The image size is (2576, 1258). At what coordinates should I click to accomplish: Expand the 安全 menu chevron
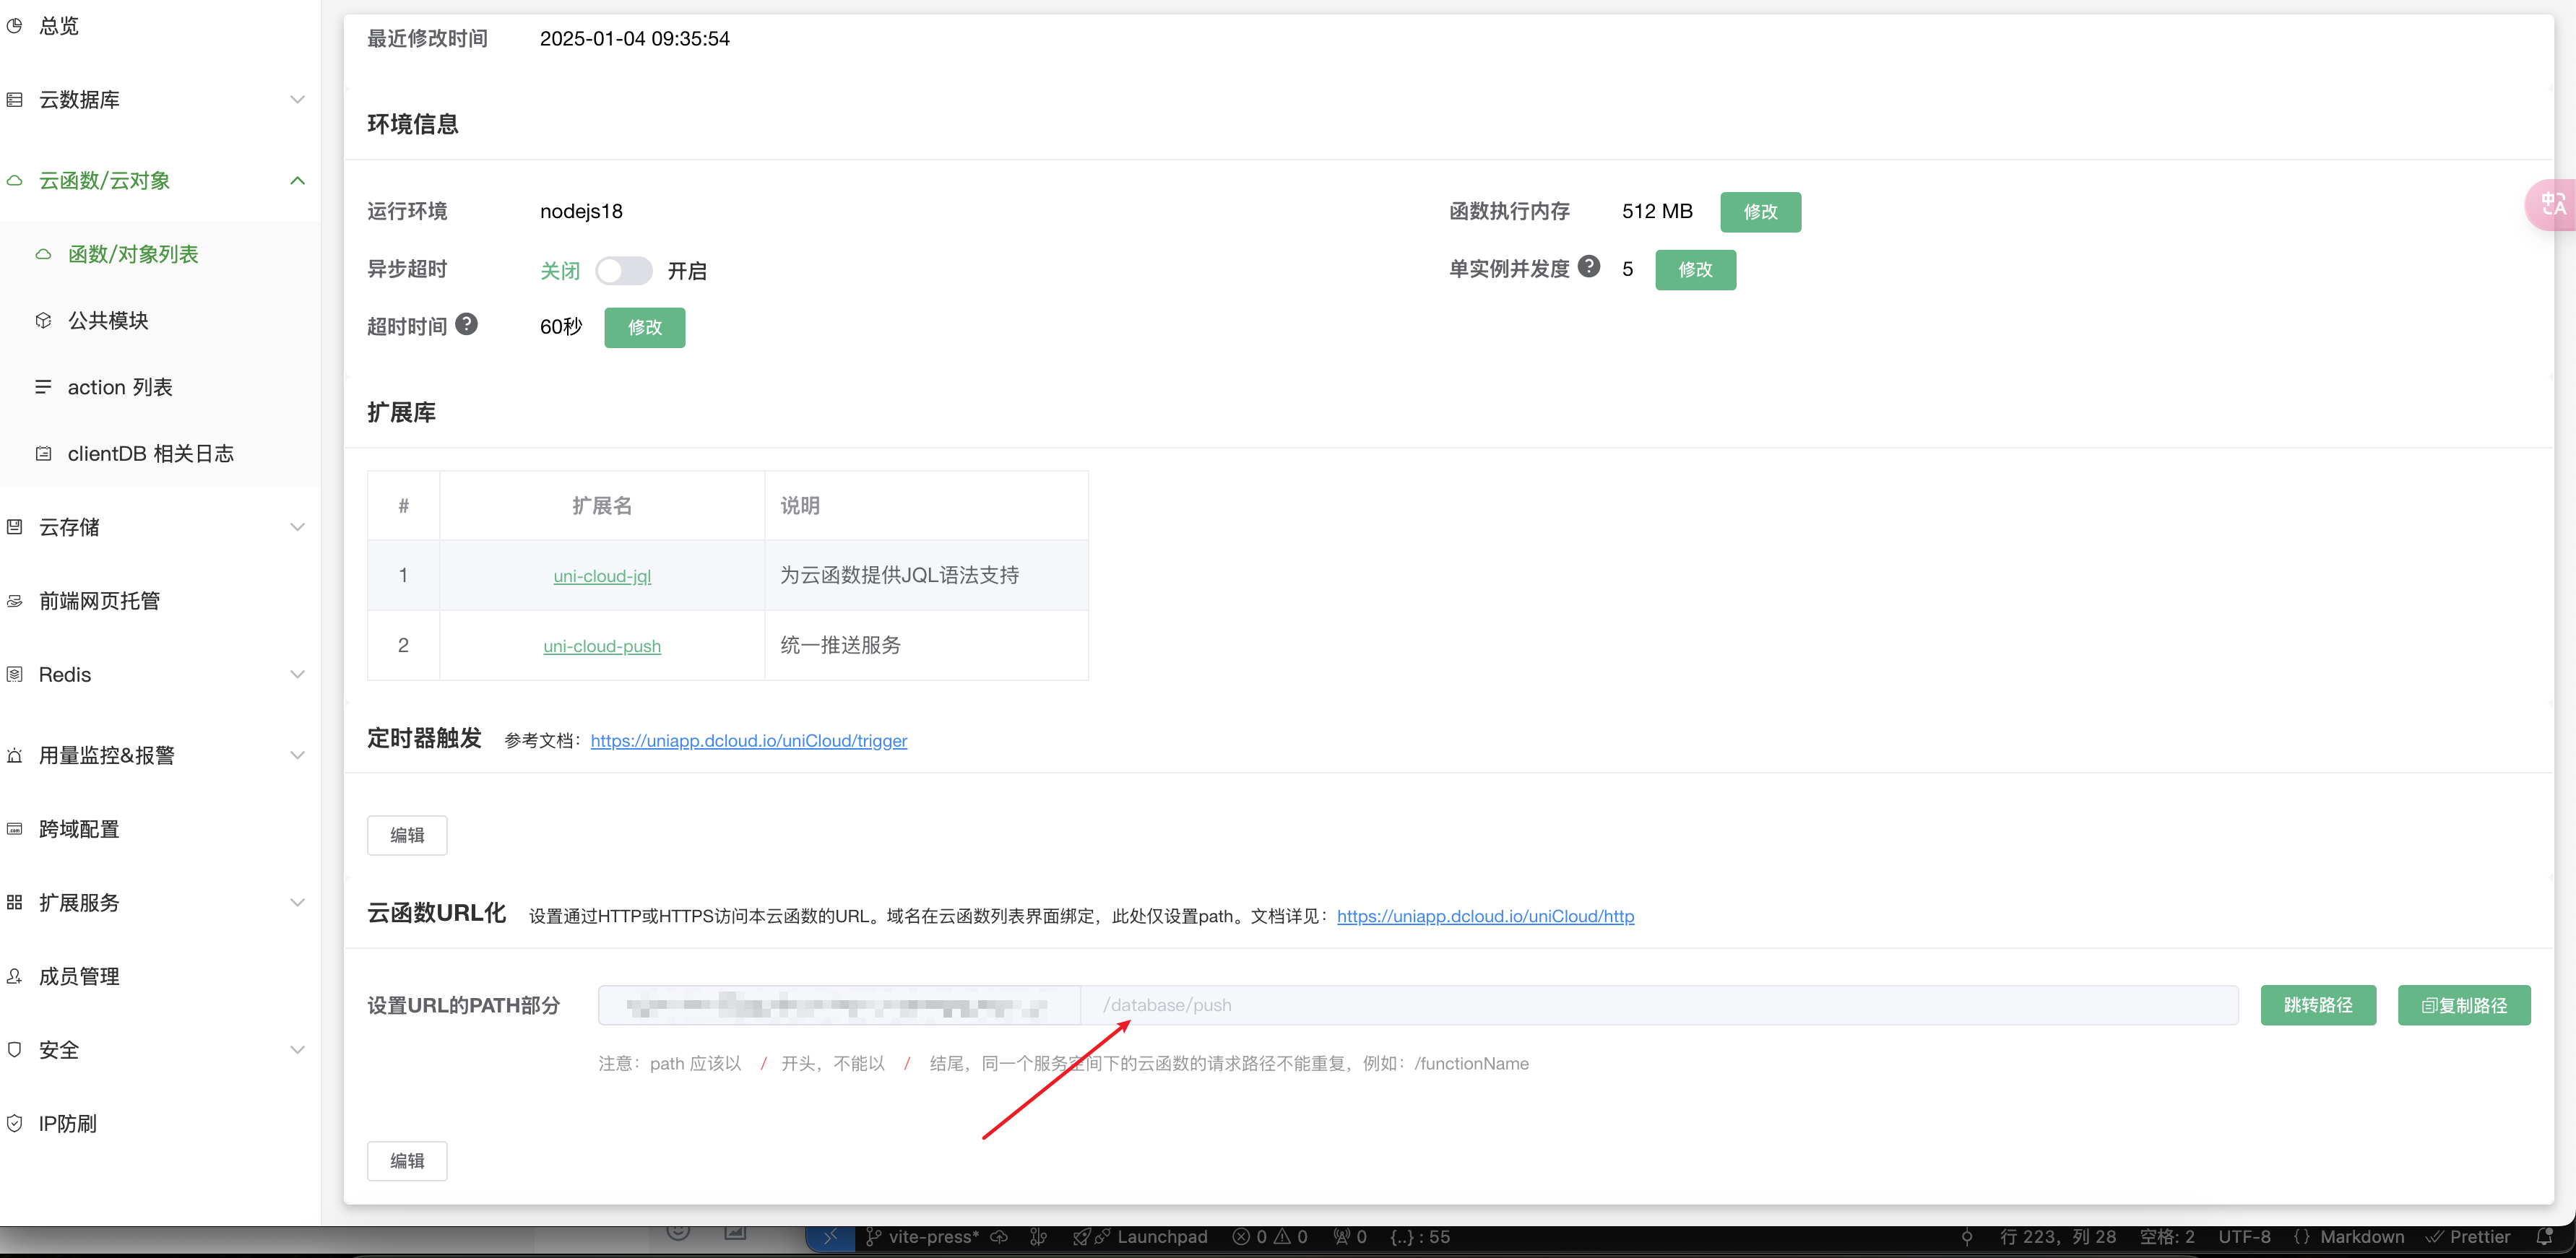(x=297, y=1050)
